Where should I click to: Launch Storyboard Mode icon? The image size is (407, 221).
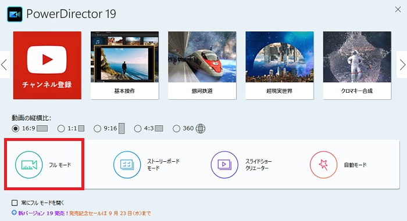tap(127, 165)
